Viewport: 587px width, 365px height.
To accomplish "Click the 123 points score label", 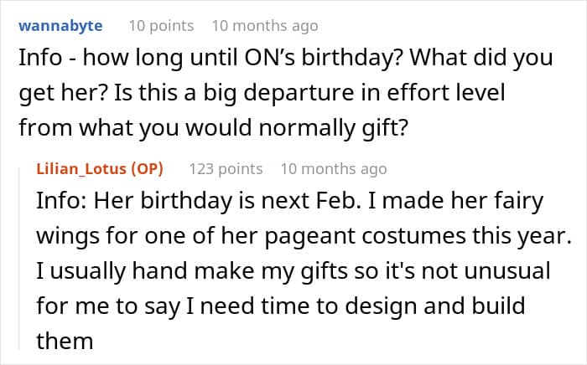I will tap(226, 169).
